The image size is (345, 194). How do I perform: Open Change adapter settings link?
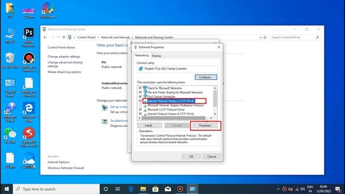(x=64, y=57)
